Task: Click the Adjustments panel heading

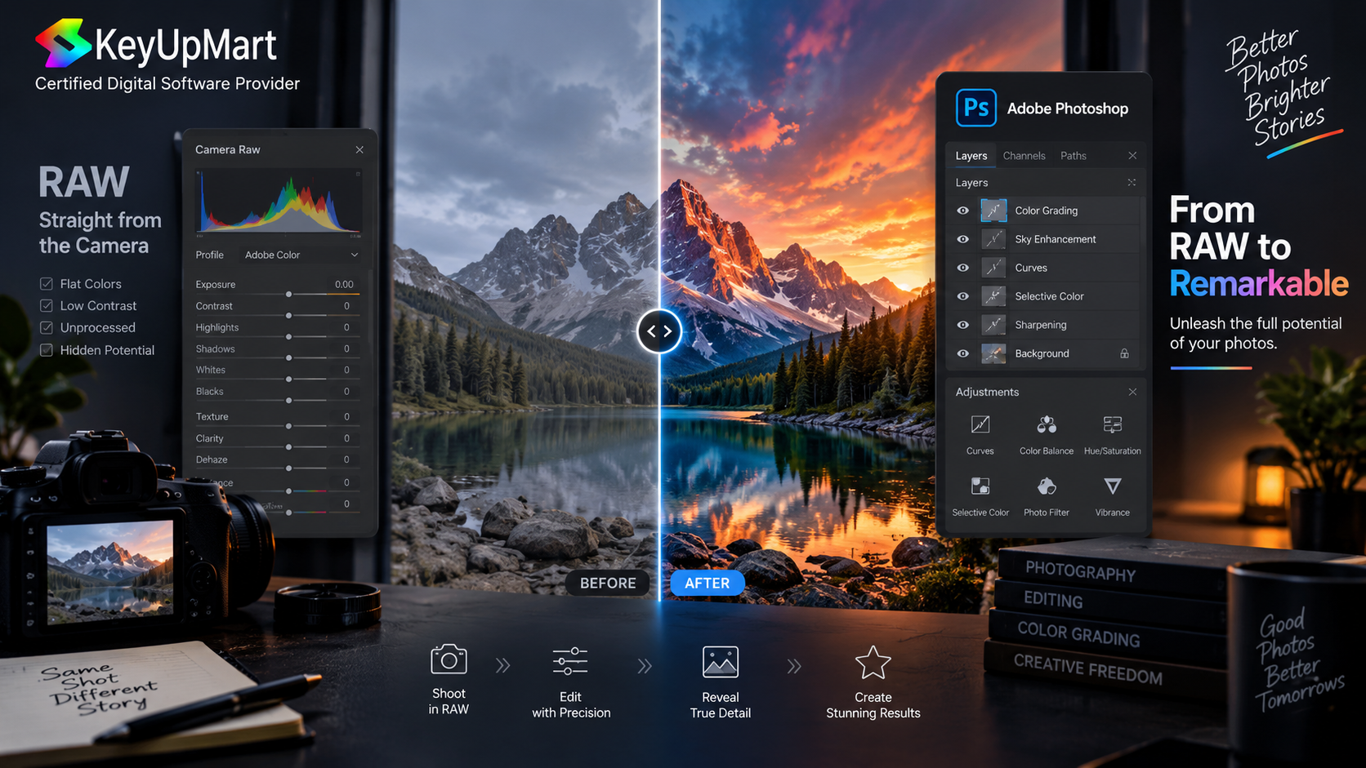Action: pos(987,392)
